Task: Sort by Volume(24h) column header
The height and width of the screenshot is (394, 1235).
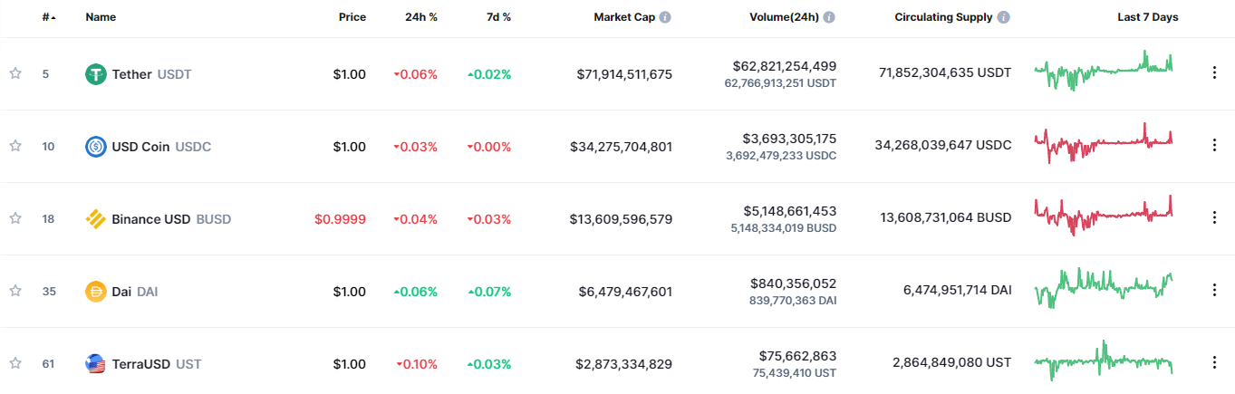Action: 784,17
